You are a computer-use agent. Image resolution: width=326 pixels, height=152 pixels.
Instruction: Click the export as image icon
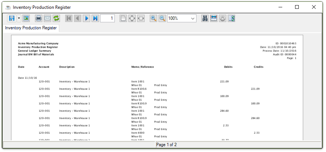point(26,18)
